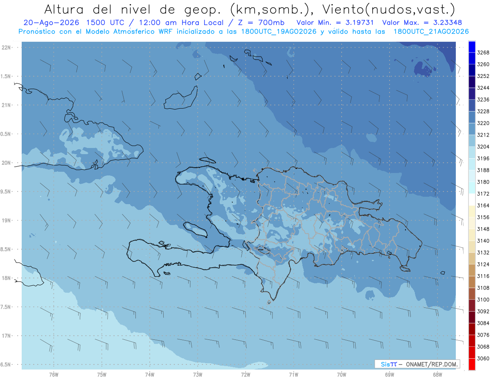This screenshot has width=491, height=380.
Task: Select the 'Z = 700mb' level label
Action: [x=261, y=23]
